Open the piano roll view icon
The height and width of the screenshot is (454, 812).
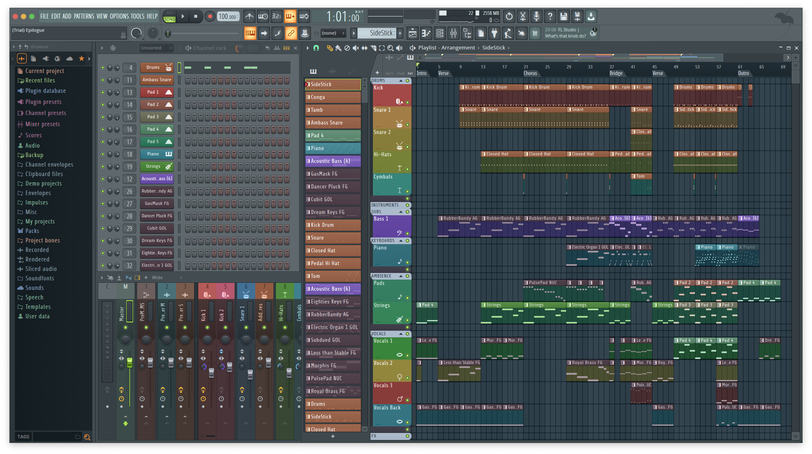coord(426,33)
